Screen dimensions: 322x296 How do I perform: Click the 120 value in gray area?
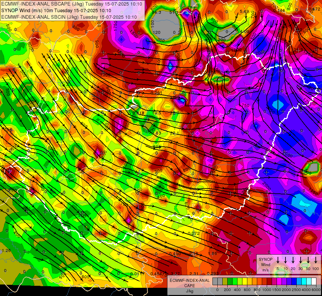157,33
